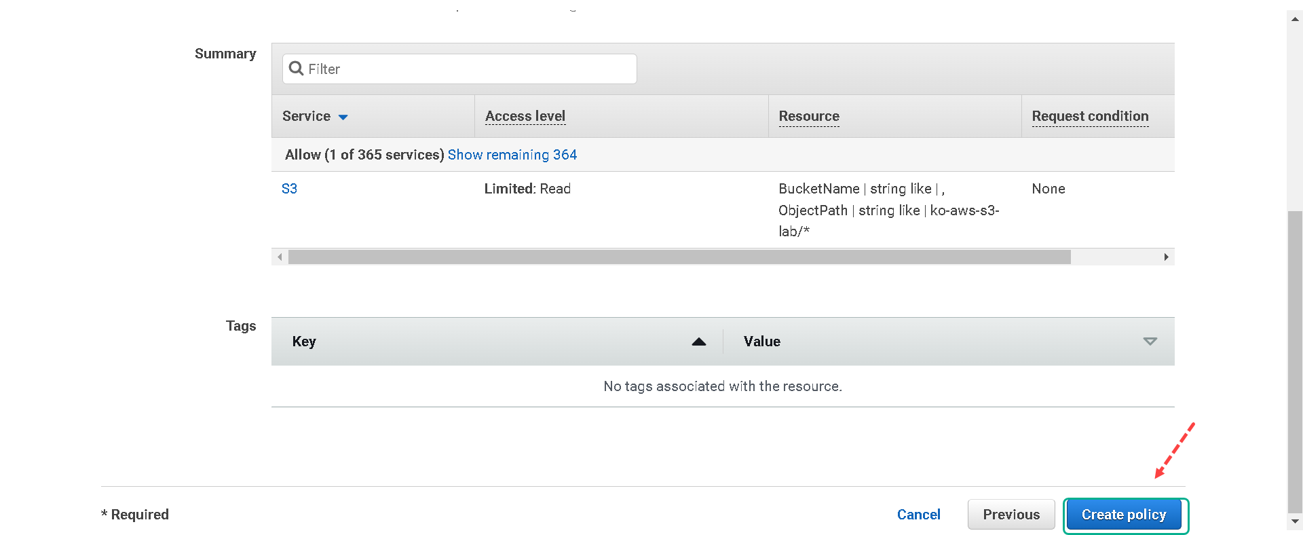The image size is (1303, 535).
Task: Click the summary scrollbar right arrow
Action: coord(1166,257)
